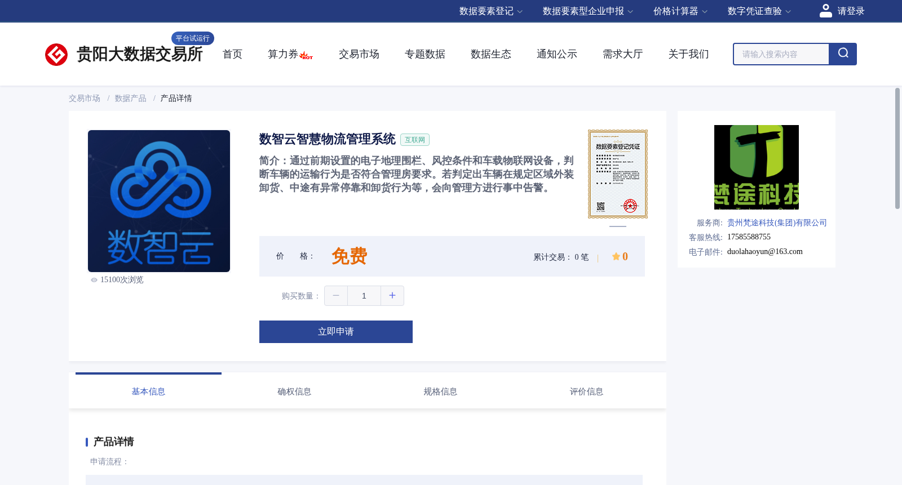Viewport: 902px width, 485px height.
Task: Open the 数据要素登记凭证 certificate thumbnail
Action: pyautogui.click(x=618, y=174)
